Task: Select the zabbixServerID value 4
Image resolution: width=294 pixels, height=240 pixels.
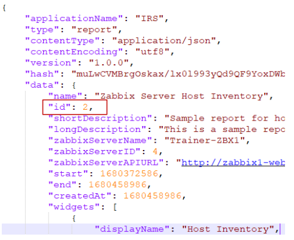Action: click(x=155, y=152)
